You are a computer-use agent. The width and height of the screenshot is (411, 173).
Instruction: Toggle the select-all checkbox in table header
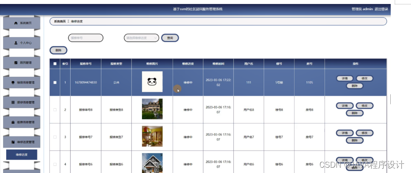[55, 64]
